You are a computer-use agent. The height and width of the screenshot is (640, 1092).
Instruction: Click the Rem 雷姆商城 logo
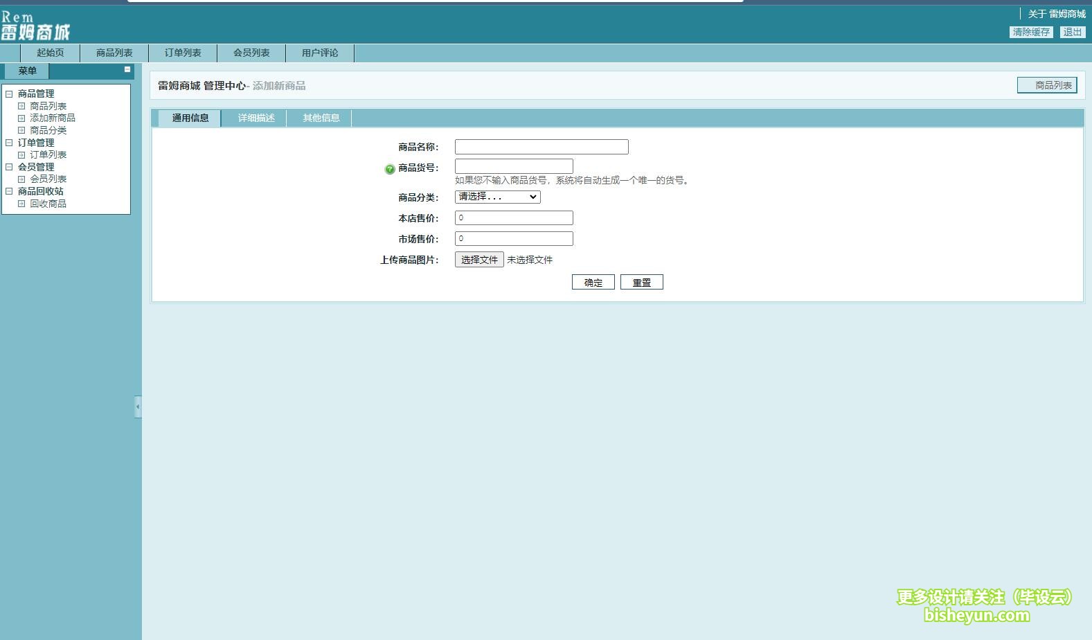pos(35,26)
